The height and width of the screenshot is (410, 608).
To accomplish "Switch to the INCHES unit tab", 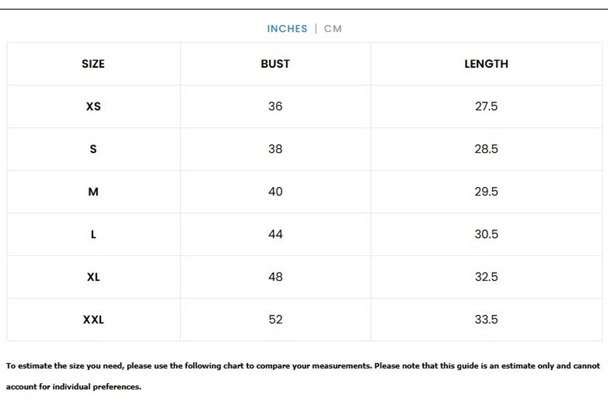I will (x=287, y=29).
